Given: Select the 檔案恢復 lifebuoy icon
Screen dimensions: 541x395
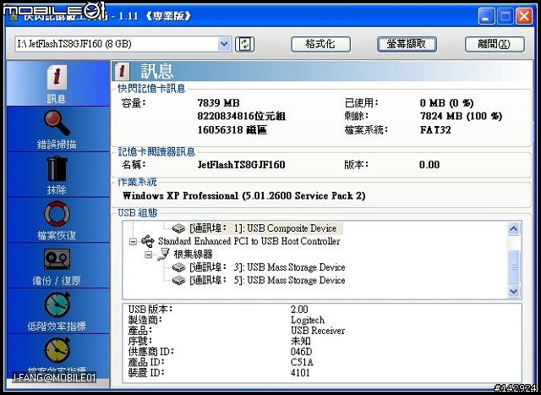Looking at the screenshot, I should click(57, 214).
